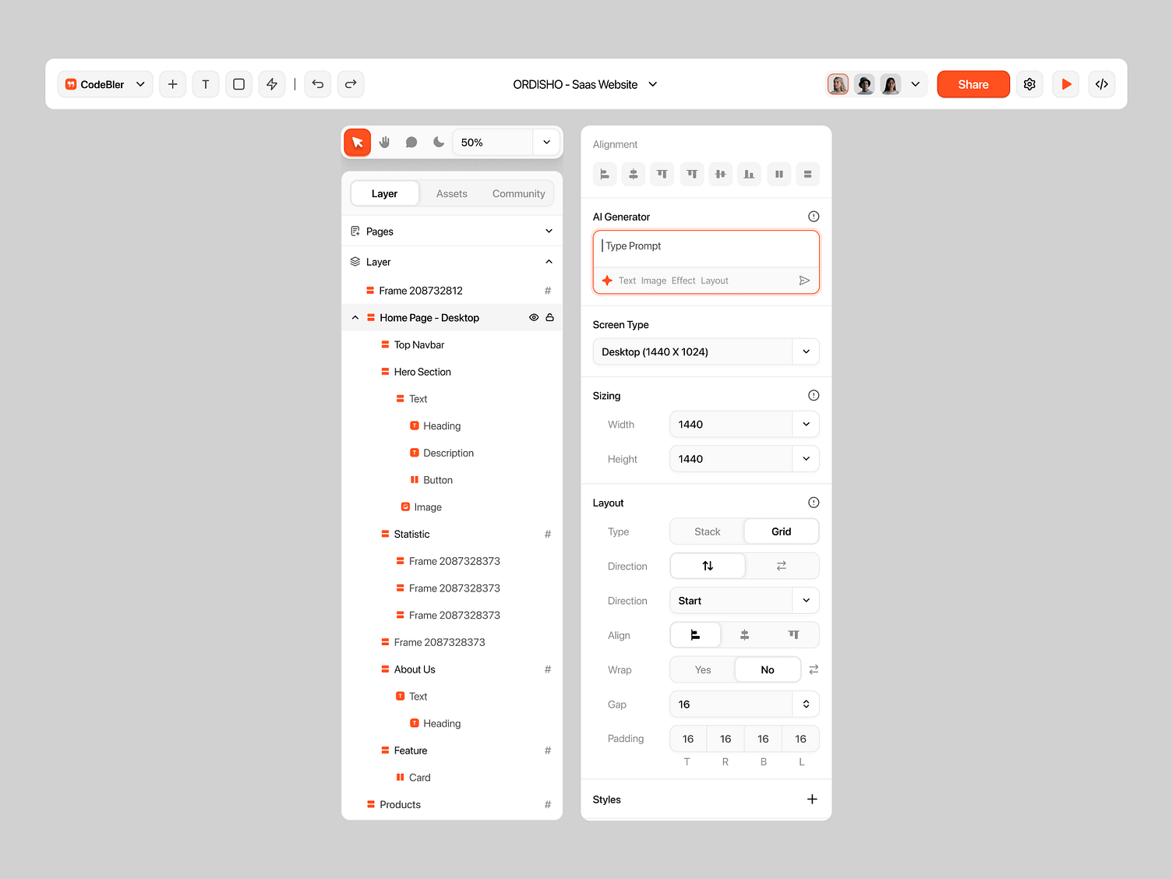The width and height of the screenshot is (1172, 879).
Task: Click the Type Prompt input field
Action: (705, 247)
